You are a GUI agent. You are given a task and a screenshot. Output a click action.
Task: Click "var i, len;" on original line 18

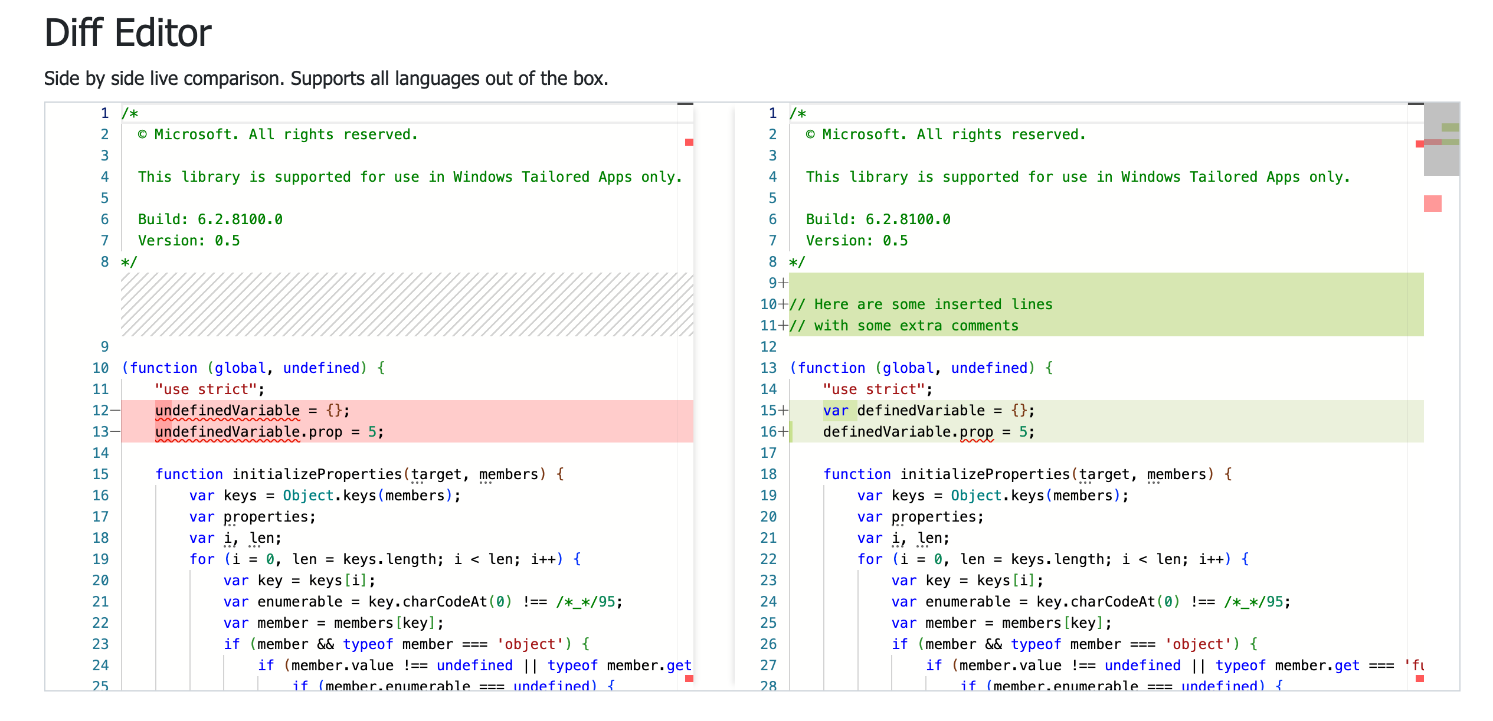(235, 538)
